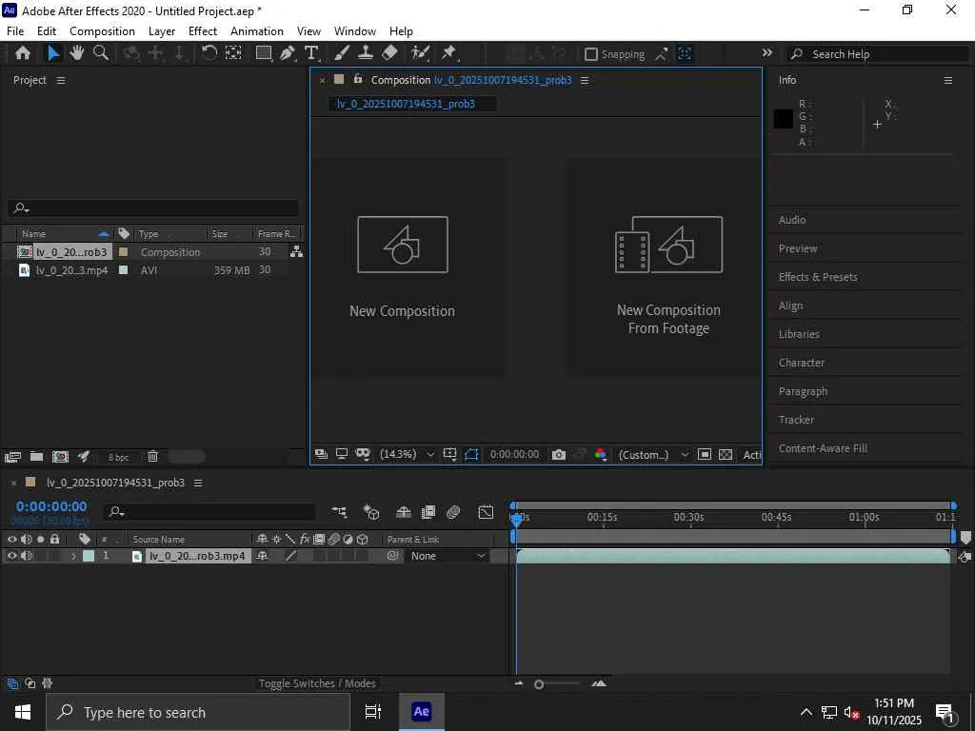
Task: Expand layer 1 properties twirl arrow
Action: (x=73, y=556)
